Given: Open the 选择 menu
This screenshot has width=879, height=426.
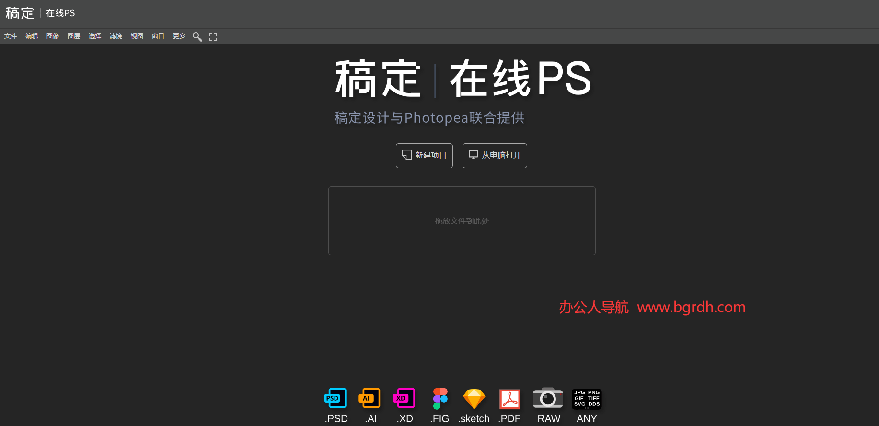Looking at the screenshot, I should pos(95,36).
